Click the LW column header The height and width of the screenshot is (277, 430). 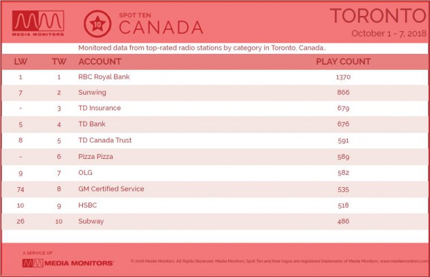(21, 61)
